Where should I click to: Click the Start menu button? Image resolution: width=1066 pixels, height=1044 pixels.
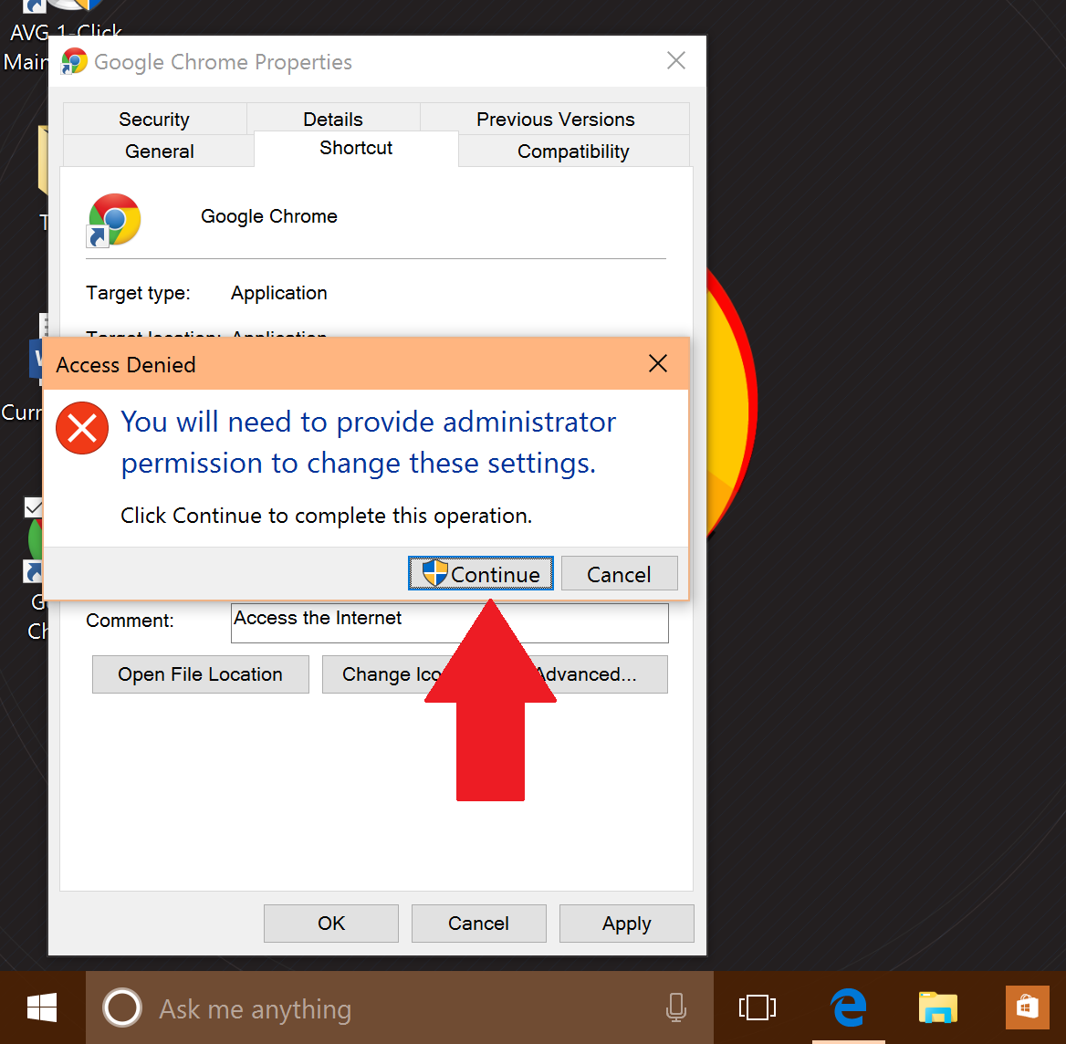[x=41, y=1007]
